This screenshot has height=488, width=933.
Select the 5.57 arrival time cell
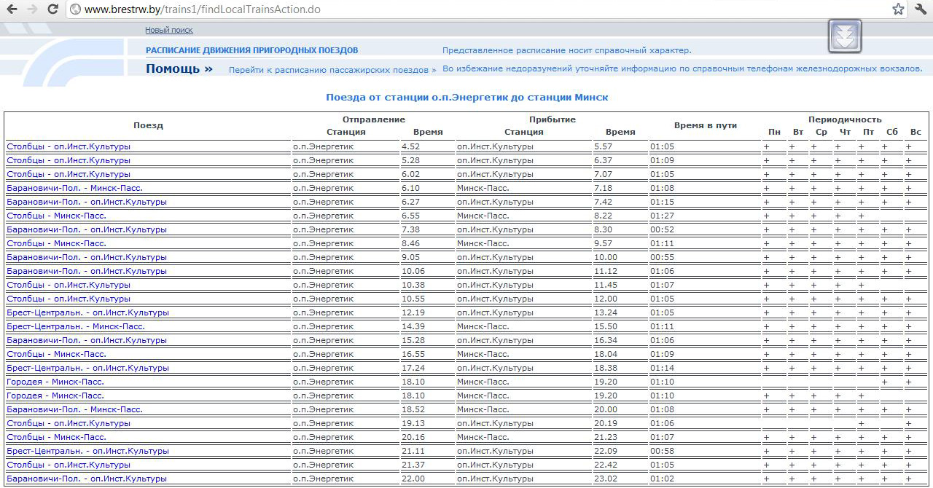pyautogui.click(x=620, y=146)
